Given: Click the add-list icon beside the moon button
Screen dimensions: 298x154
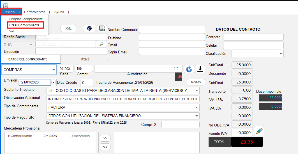Looking at the screenshot, I should 102,28.
